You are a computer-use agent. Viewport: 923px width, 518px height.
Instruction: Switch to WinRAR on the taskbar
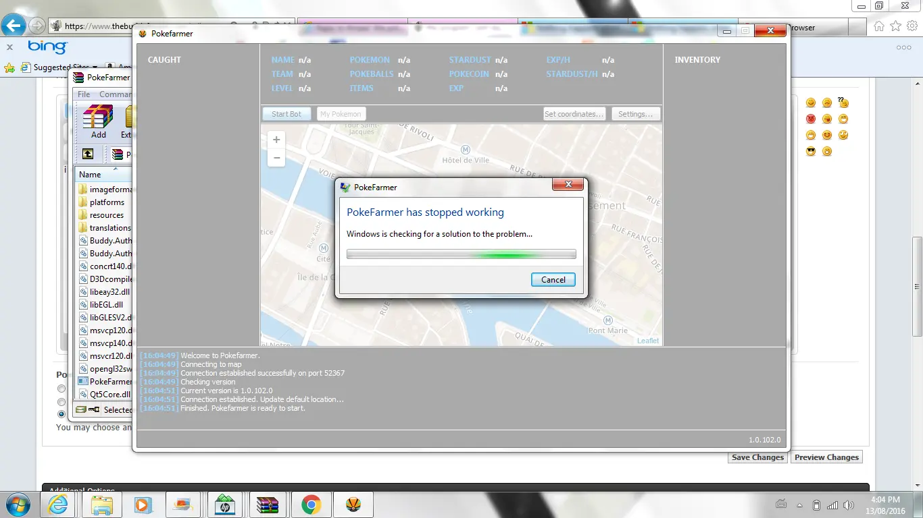[x=268, y=505]
